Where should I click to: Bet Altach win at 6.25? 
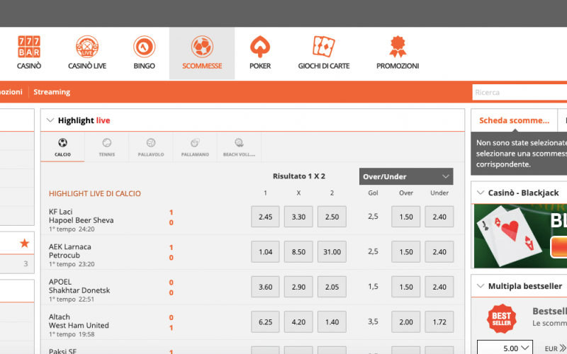point(265,322)
